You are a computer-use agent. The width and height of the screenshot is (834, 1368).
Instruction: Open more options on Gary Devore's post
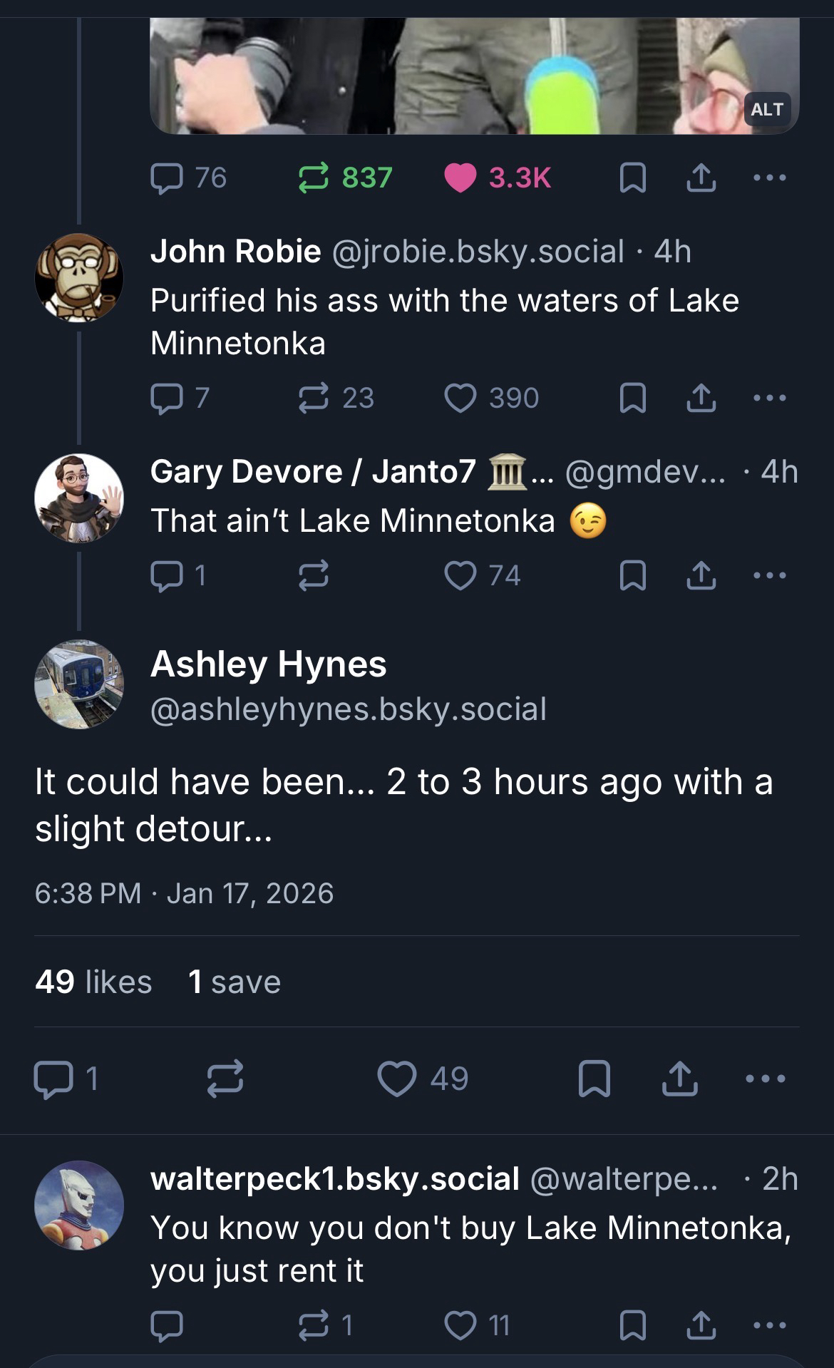click(770, 575)
